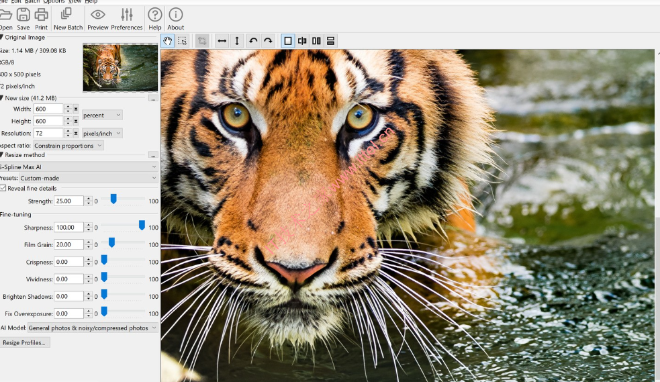Click the Brighten Shadows slider handle
Viewport: 660px width, 382px height.
(x=104, y=294)
